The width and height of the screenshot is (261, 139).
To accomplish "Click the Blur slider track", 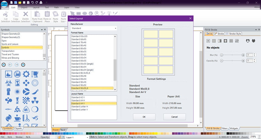I will [x=232, y=55].
